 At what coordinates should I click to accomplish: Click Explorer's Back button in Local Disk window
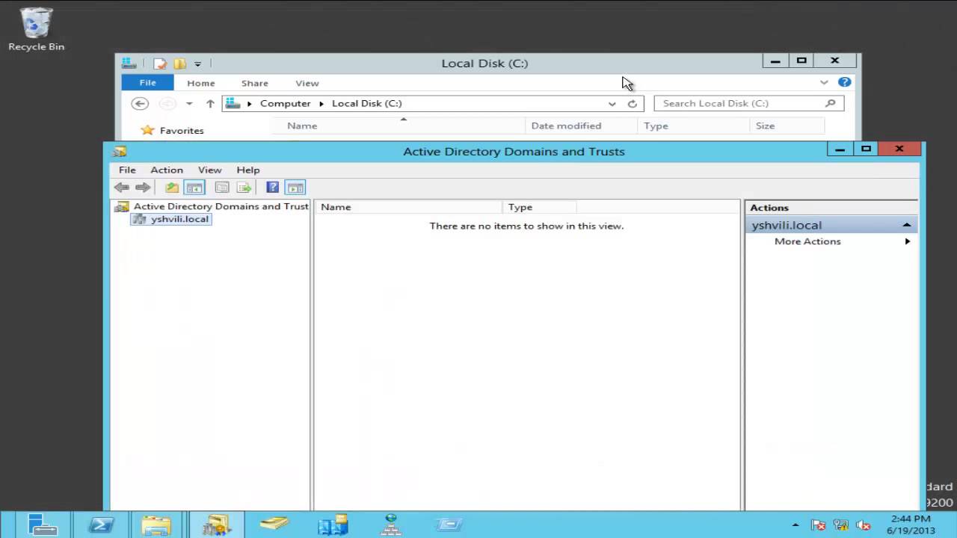coord(140,104)
